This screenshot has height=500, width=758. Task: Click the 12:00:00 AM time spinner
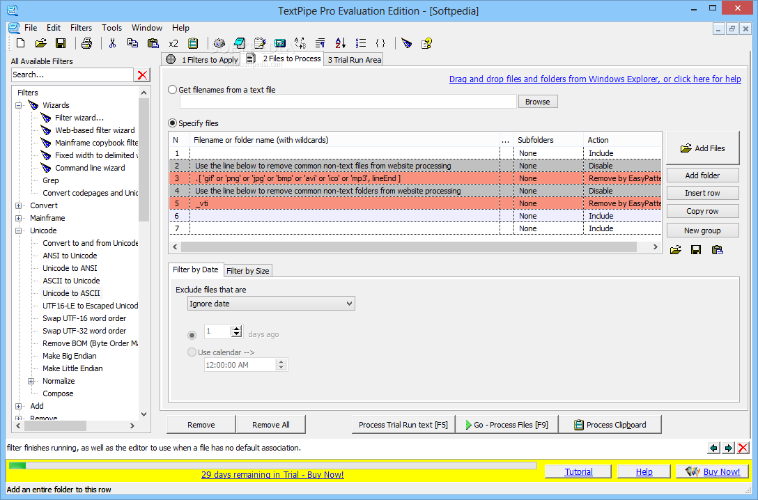(x=281, y=365)
